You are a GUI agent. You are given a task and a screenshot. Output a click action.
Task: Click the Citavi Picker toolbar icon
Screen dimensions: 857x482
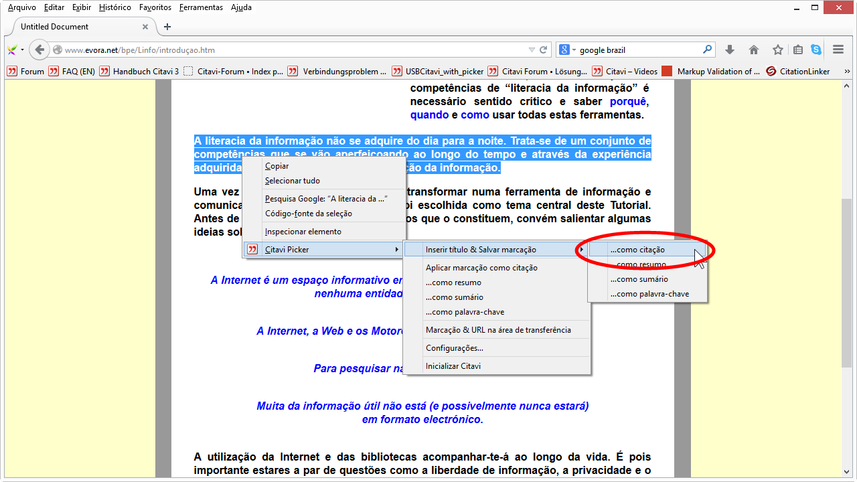[12, 50]
